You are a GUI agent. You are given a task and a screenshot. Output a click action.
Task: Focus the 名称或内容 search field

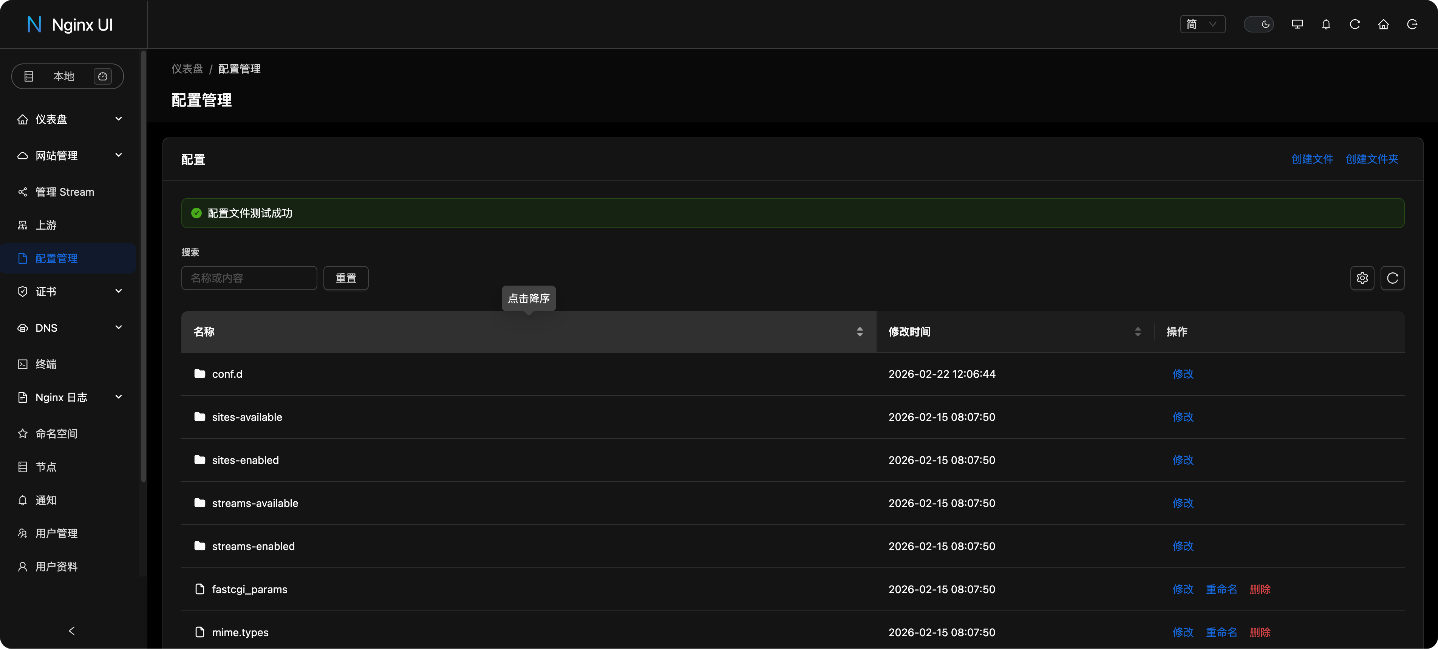pos(249,278)
